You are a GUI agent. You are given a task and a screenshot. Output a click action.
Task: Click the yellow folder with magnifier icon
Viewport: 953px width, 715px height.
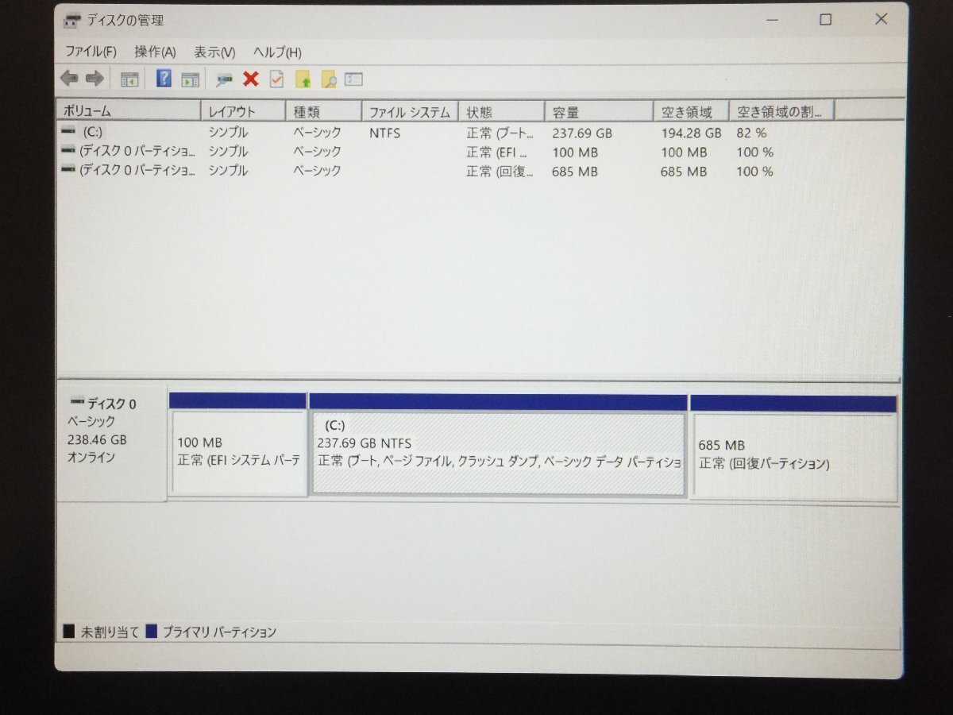[x=329, y=79]
